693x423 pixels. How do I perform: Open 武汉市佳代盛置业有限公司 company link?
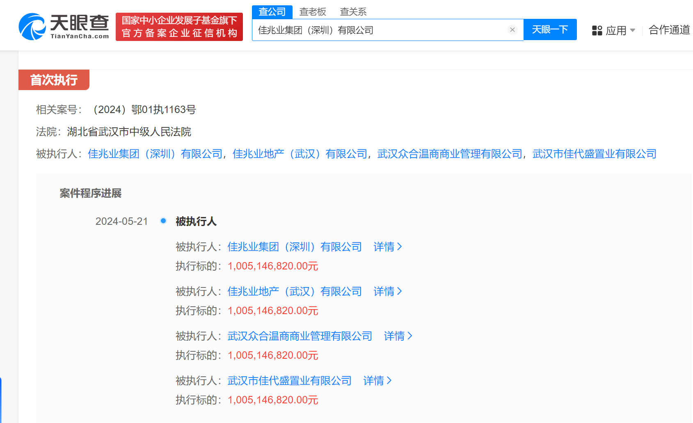coord(594,154)
